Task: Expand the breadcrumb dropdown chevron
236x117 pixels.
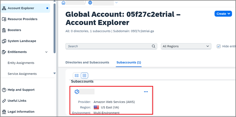Action: (116, 3)
